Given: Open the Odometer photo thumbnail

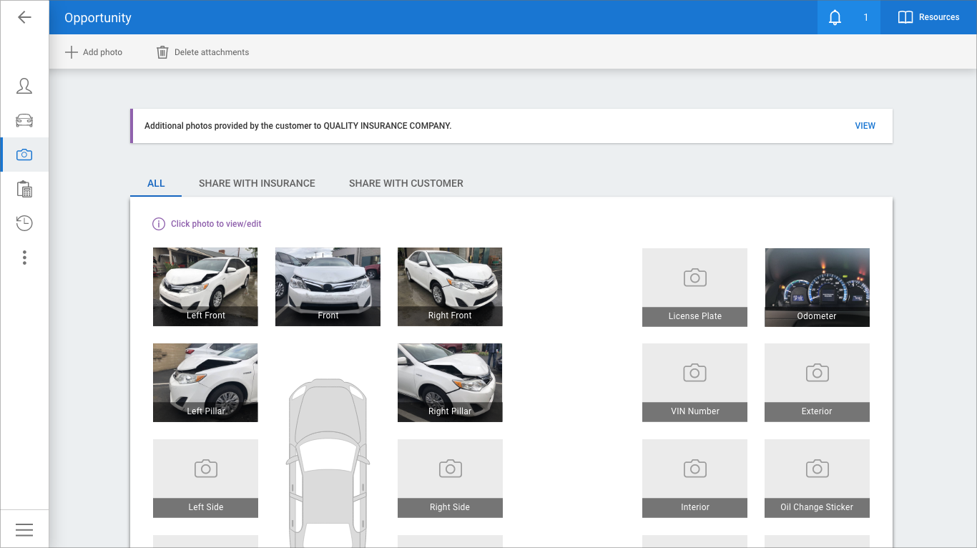Looking at the screenshot, I should [x=817, y=287].
